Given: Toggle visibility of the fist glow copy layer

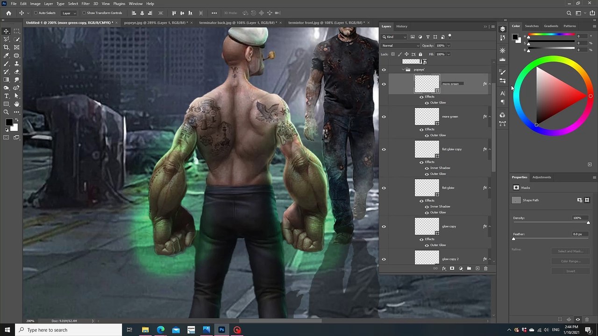Looking at the screenshot, I should (x=384, y=149).
